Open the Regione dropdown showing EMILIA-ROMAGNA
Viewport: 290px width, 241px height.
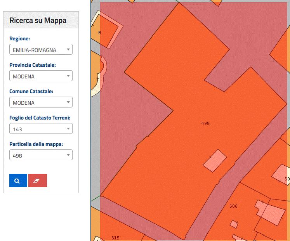click(41, 50)
